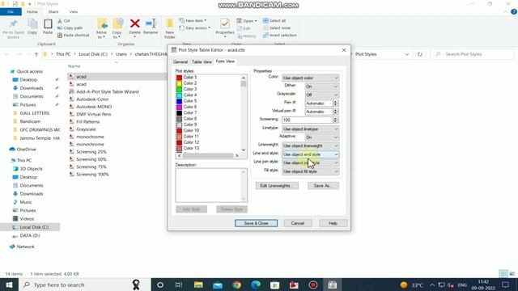Click the Help button in editor
This screenshot has height=291, width=518.
click(x=333, y=223)
